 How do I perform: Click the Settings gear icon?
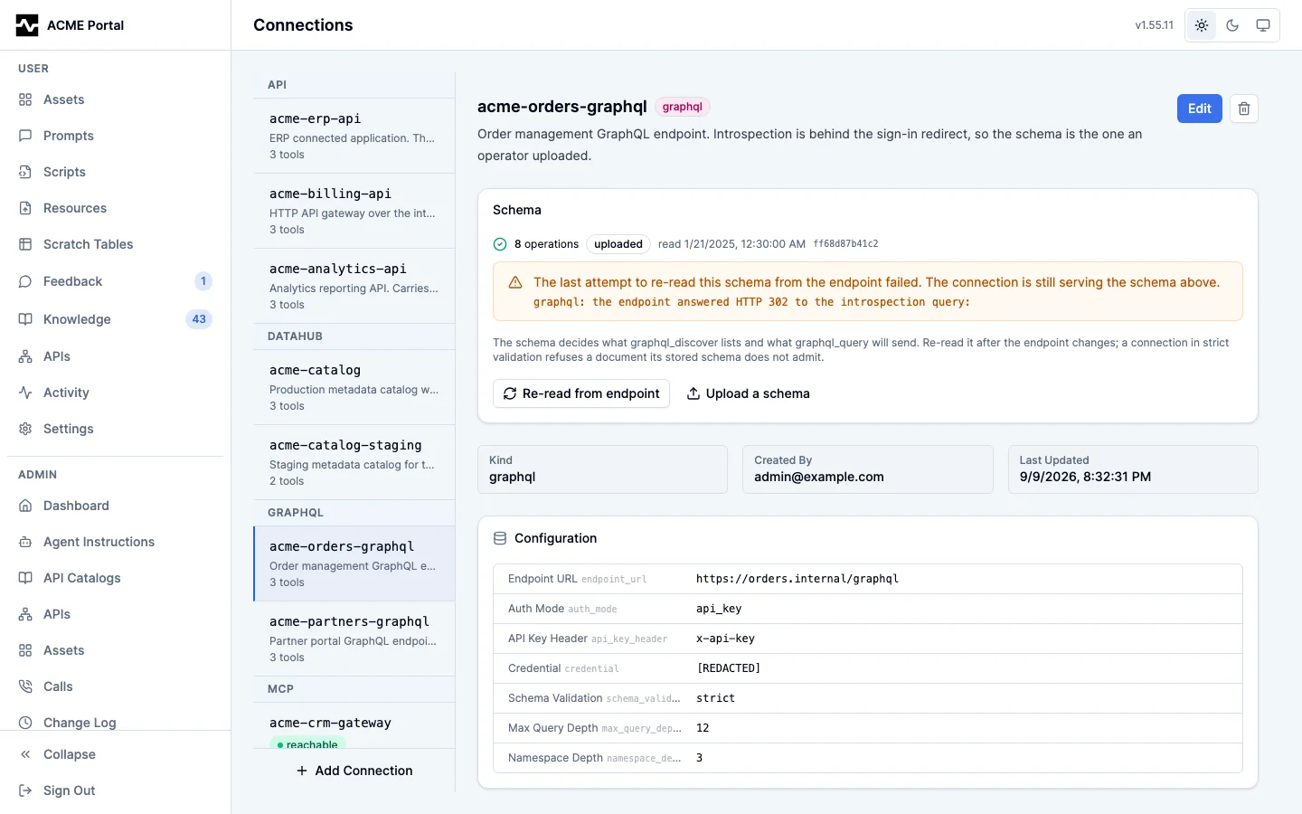point(25,429)
